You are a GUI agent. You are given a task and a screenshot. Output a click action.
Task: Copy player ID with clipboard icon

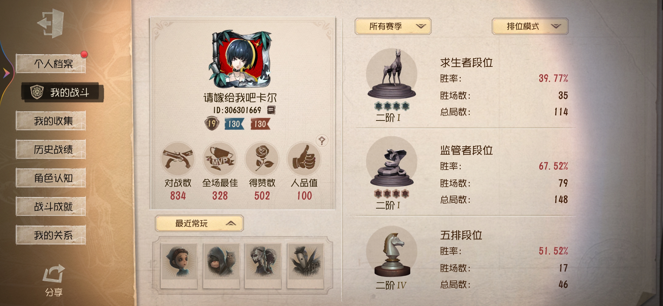coord(271,110)
